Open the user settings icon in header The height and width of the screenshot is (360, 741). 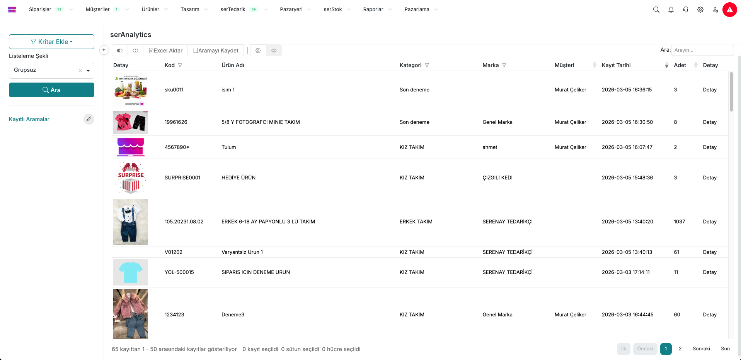(715, 10)
